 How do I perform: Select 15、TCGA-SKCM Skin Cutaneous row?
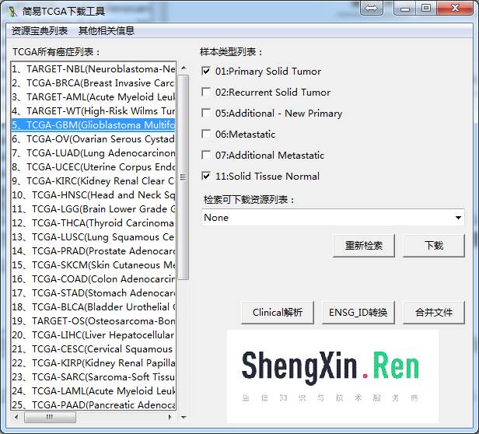tap(93, 265)
